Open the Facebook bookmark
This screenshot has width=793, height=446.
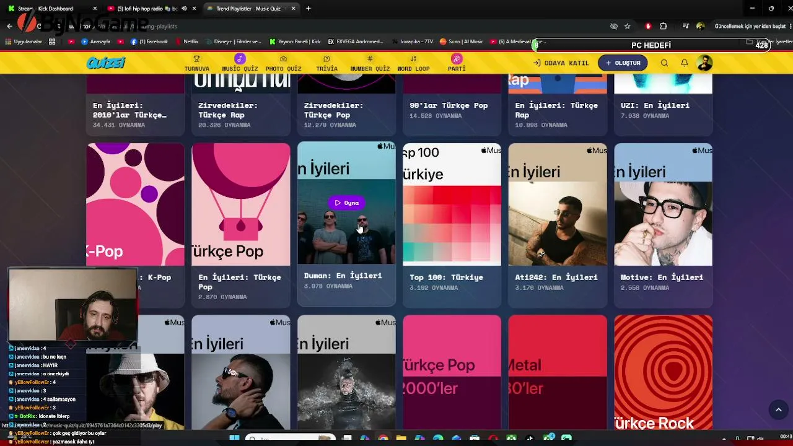click(149, 42)
